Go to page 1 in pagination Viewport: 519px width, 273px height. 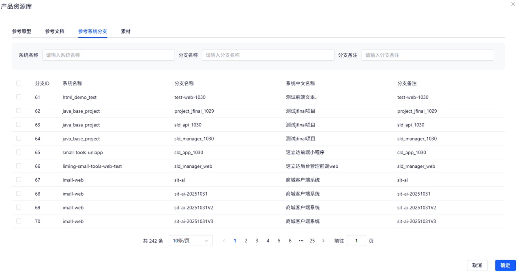pos(235,241)
